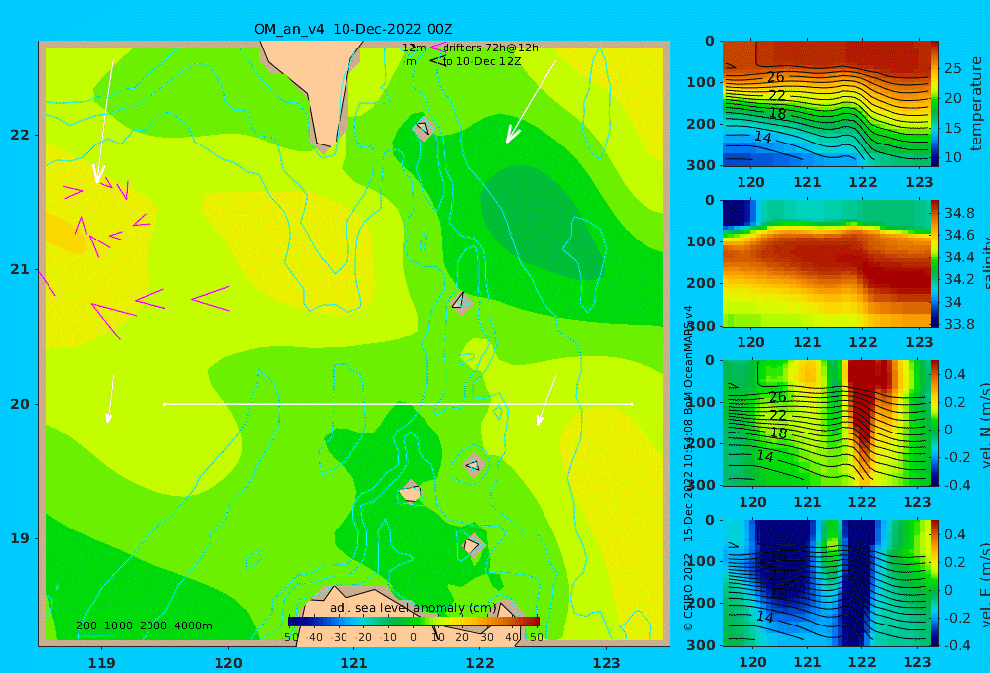Select the black arrow legend symbol

tap(438, 61)
